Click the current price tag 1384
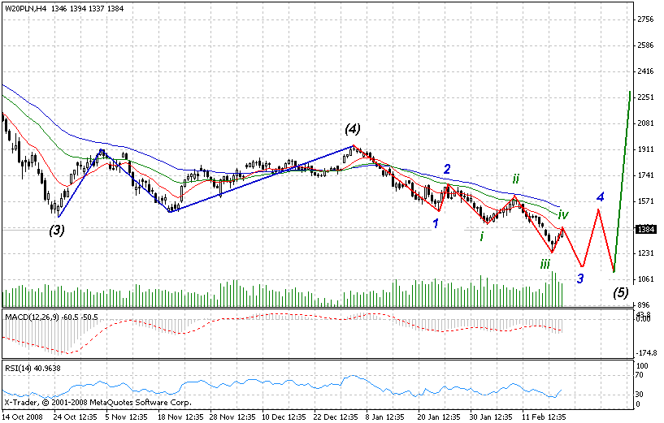664x423 pixels. (645, 229)
